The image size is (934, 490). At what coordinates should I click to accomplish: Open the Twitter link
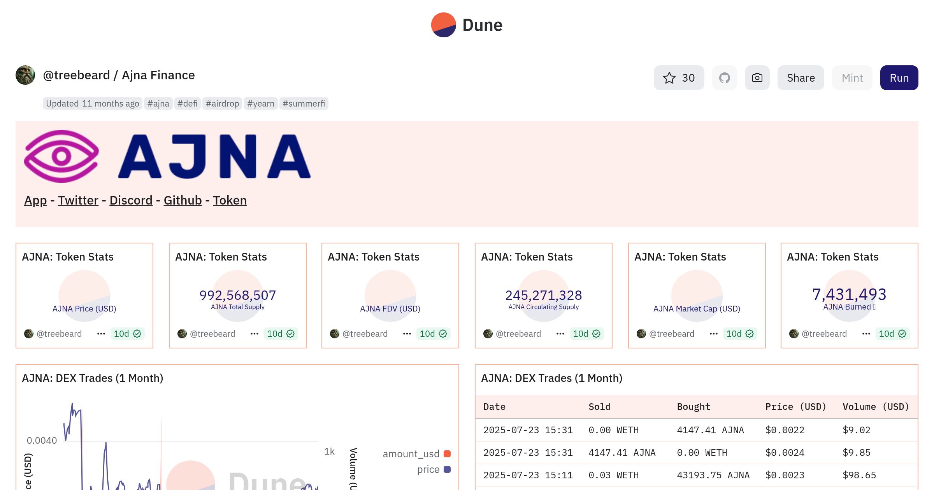(78, 200)
